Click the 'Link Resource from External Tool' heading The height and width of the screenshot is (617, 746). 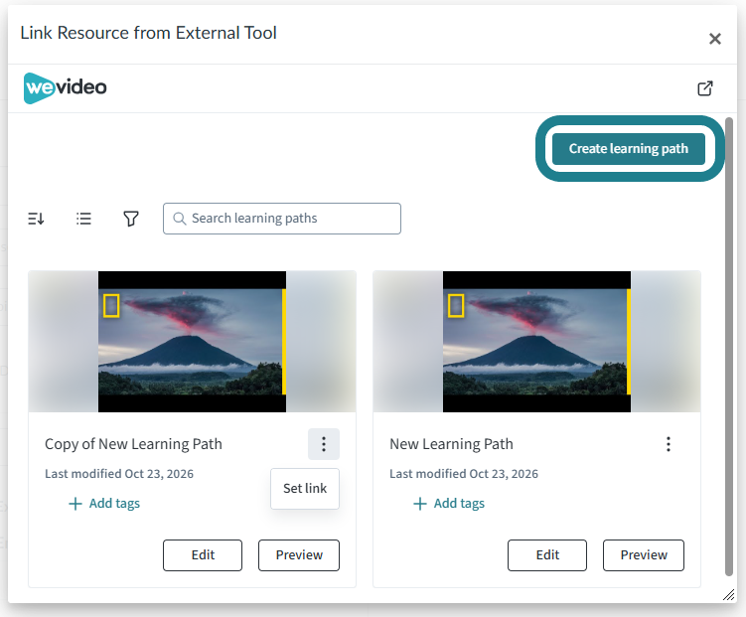click(148, 33)
